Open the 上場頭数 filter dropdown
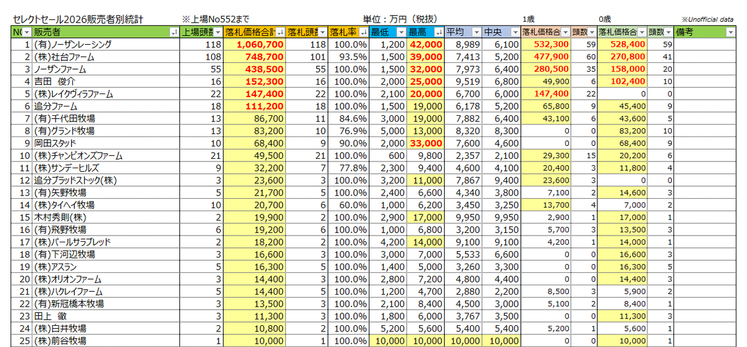The width and height of the screenshot is (747, 347). 217,32
